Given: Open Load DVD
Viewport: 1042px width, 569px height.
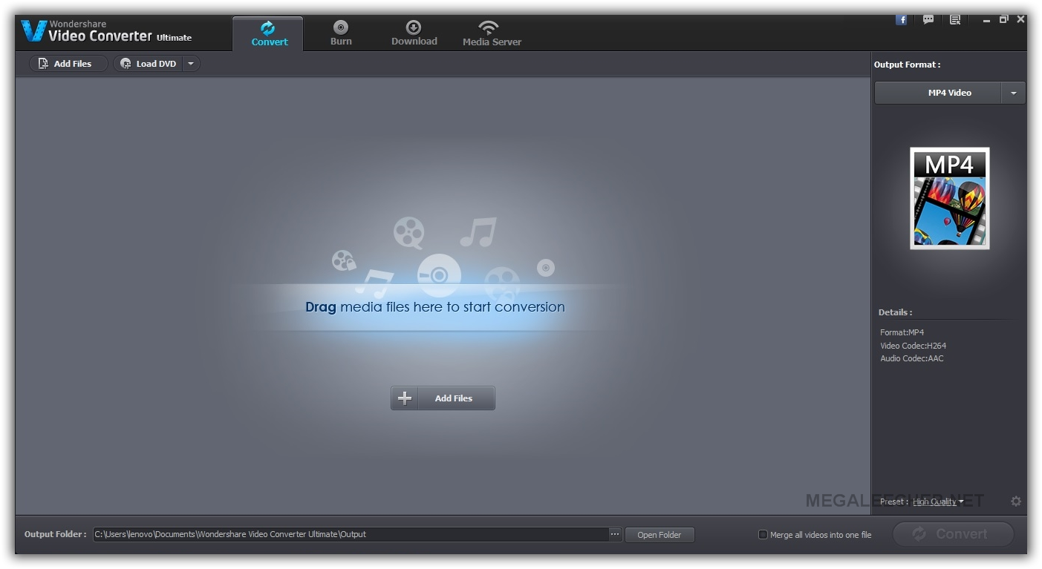Looking at the screenshot, I should 148,63.
